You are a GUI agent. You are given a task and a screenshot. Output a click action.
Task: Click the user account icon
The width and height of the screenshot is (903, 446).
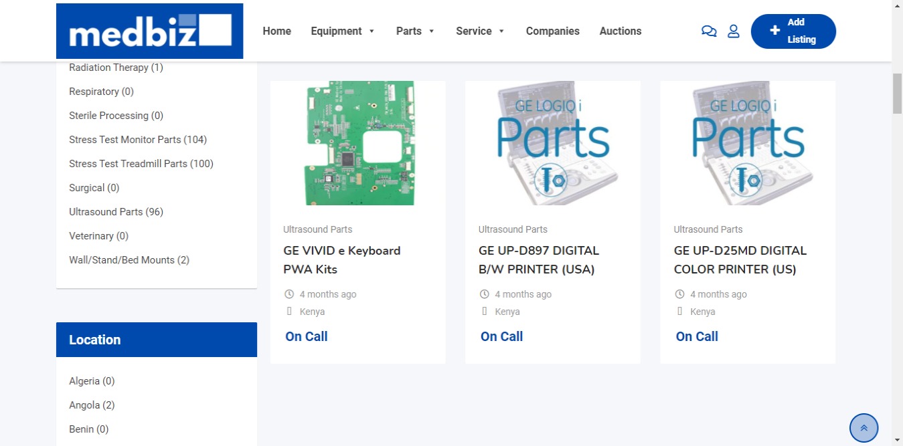point(734,31)
